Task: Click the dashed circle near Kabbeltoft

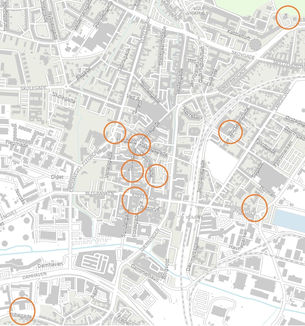Action: pos(255,44)
